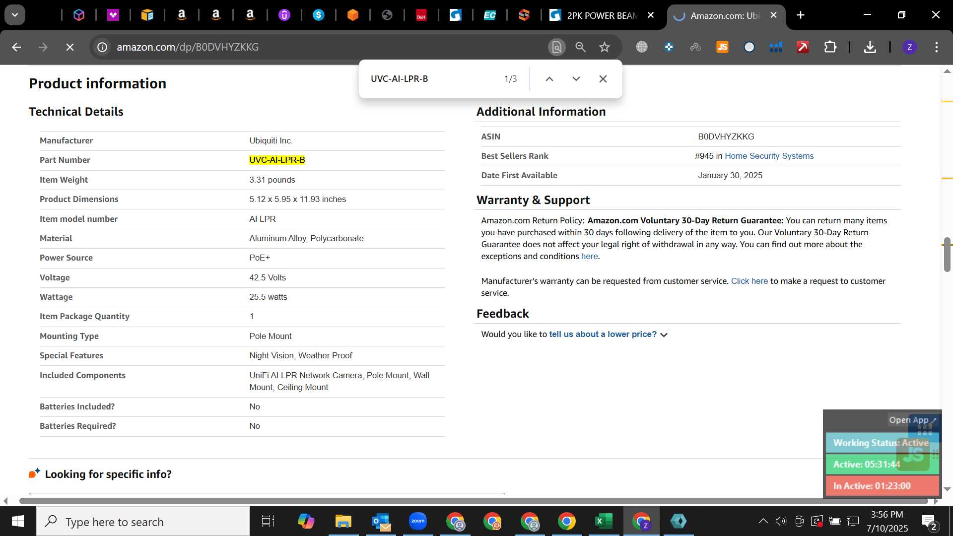Open the tab search dropdown arrow

pos(15,15)
